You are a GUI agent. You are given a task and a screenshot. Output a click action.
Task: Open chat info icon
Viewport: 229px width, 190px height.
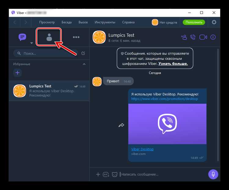(213, 37)
